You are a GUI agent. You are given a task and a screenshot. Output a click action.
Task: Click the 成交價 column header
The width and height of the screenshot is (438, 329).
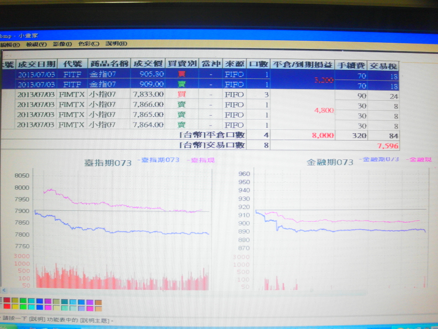click(x=148, y=63)
